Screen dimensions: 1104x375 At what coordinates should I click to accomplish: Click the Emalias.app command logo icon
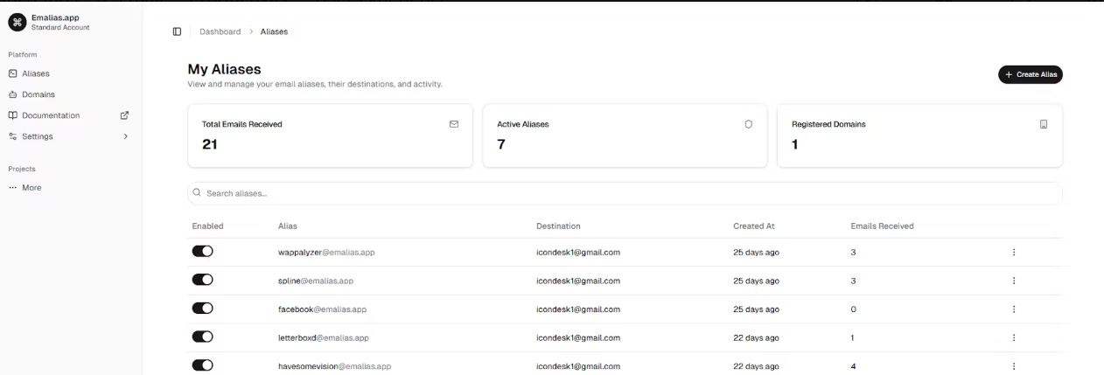pyautogui.click(x=18, y=22)
